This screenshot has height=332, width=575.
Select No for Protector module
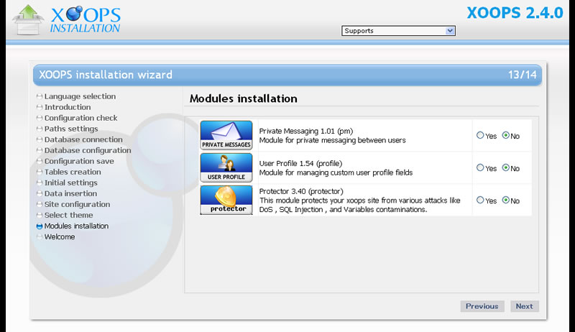click(506, 200)
